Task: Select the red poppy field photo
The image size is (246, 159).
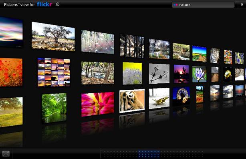Action: (x=11, y=72)
